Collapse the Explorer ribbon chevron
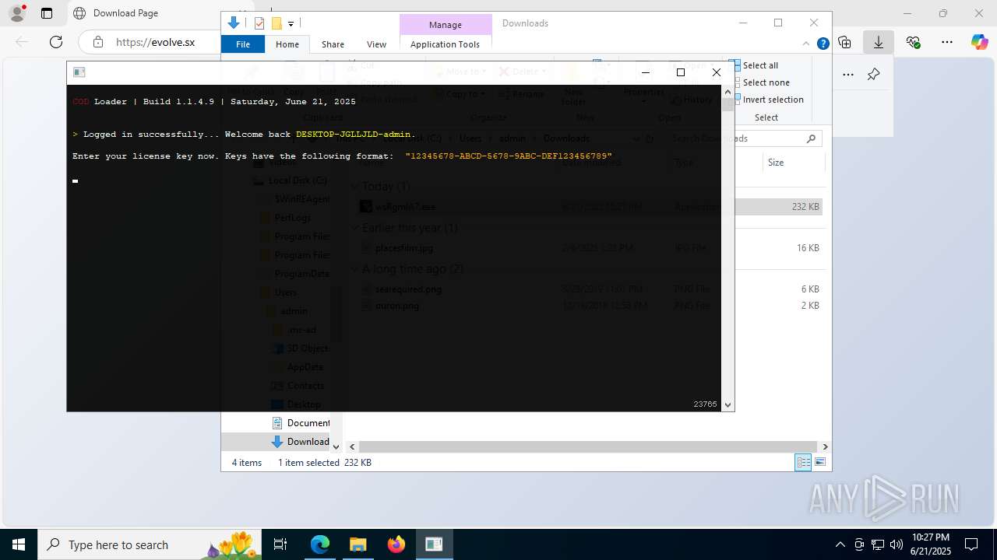The image size is (997, 560). tap(806, 44)
